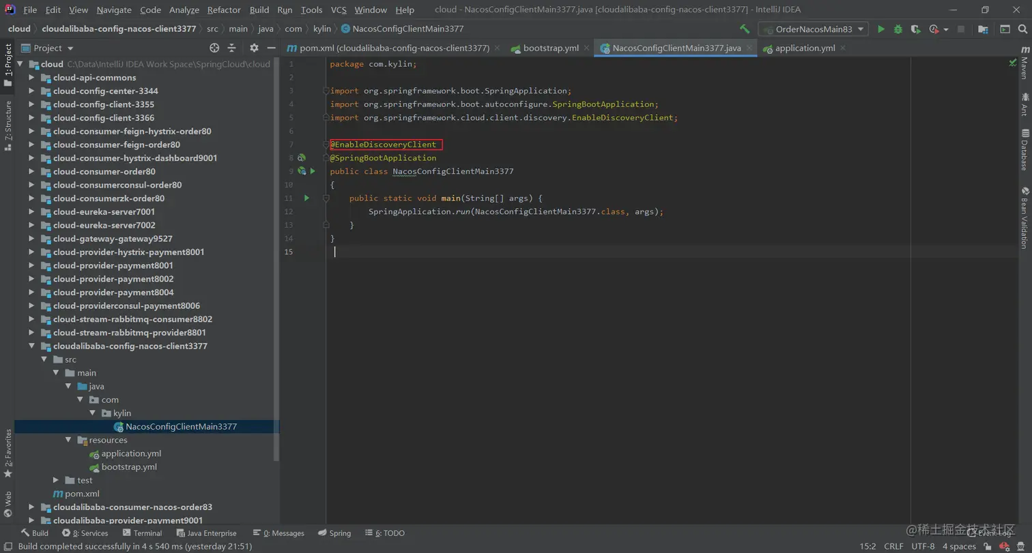The width and height of the screenshot is (1032, 553).
Task: Click CRLF line separator in status bar
Action: pyautogui.click(x=893, y=547)
